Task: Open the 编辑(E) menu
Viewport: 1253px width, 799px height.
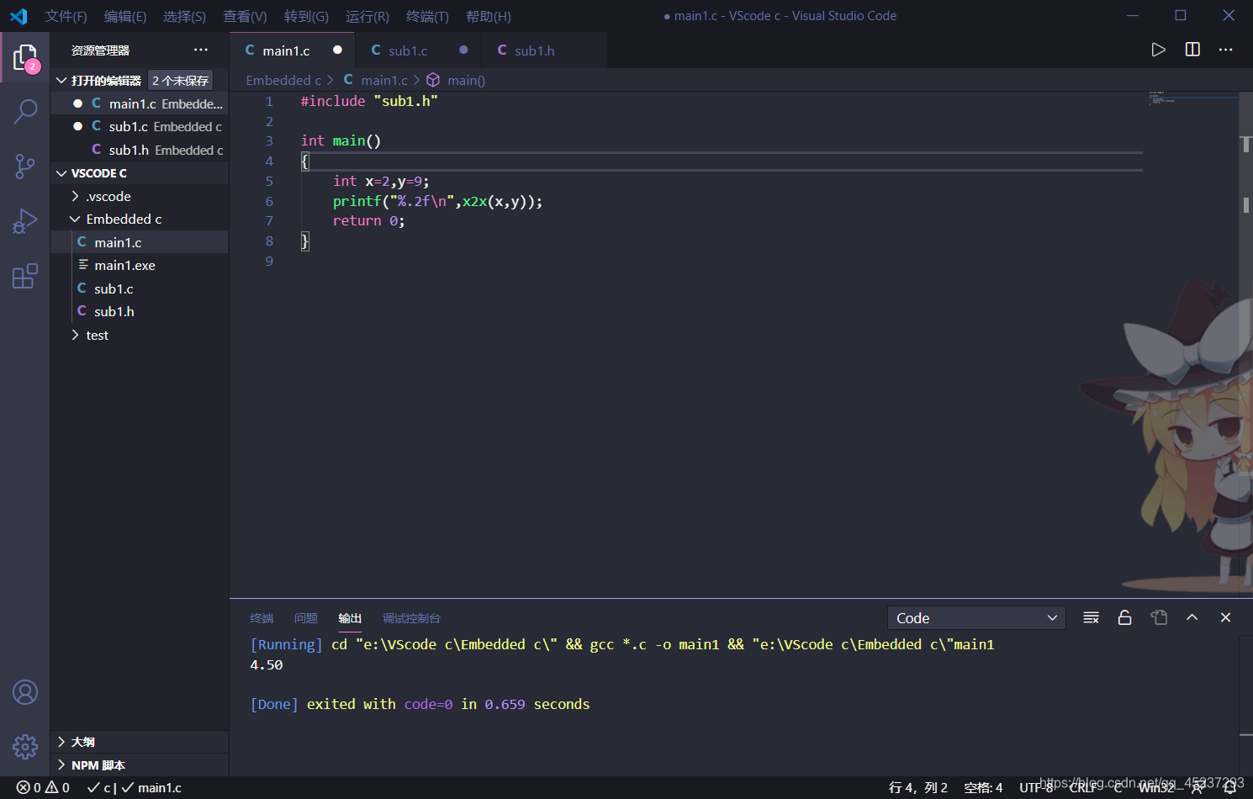Action: click(x=125, y=16)
